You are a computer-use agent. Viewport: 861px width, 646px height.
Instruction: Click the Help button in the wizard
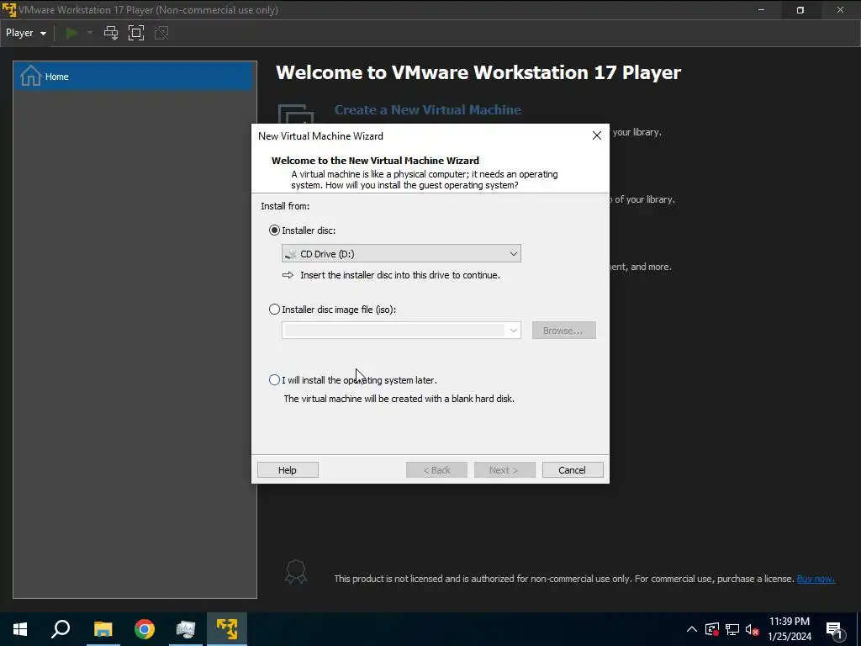[288, 470]
